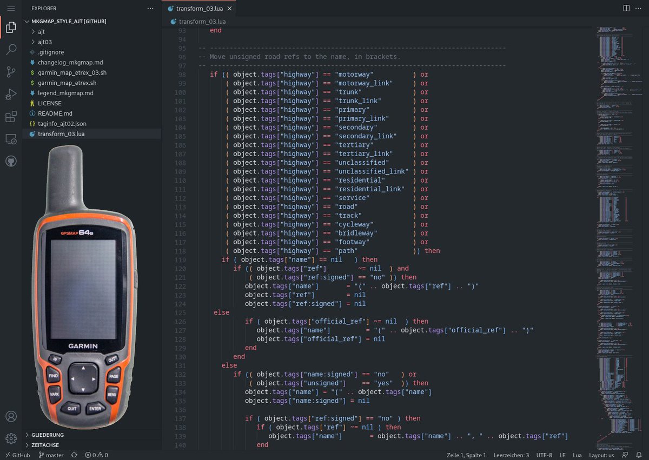Expand the ajt03 folder
Image resolution: width=649 pixels, height=460 pixels.
[92, 42]
